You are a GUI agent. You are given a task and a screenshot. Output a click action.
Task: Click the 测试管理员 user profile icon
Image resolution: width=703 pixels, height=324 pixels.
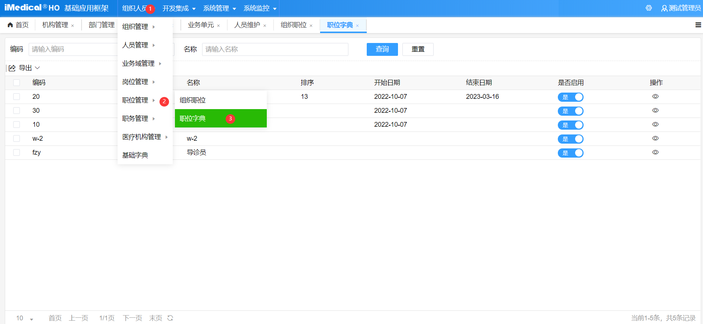664,8
